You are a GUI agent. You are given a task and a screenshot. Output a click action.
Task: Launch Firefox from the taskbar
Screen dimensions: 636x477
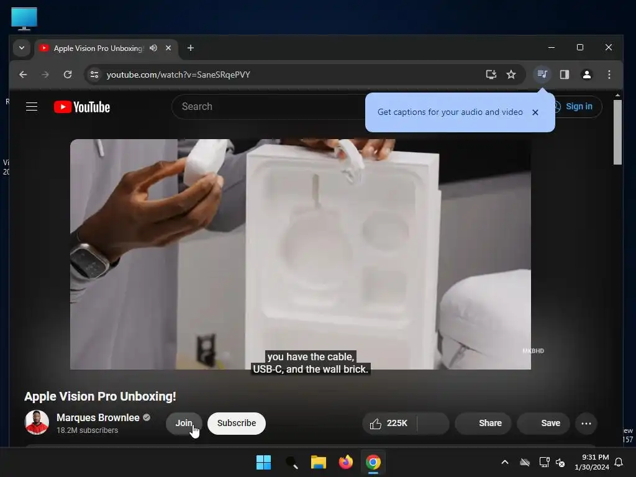[x=345, y=462]
